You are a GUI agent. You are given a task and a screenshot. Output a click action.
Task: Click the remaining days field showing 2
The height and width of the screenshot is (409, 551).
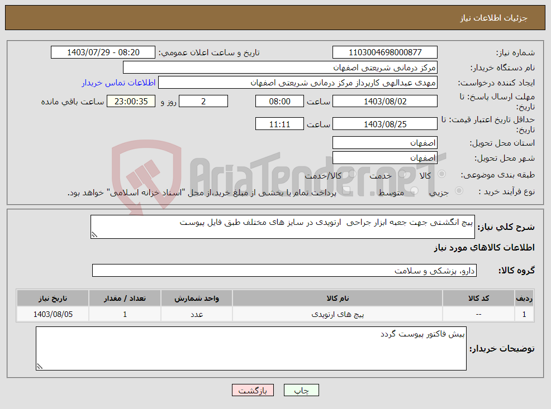coord(203,101)
